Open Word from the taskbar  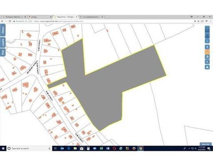(x=108, y=148)
